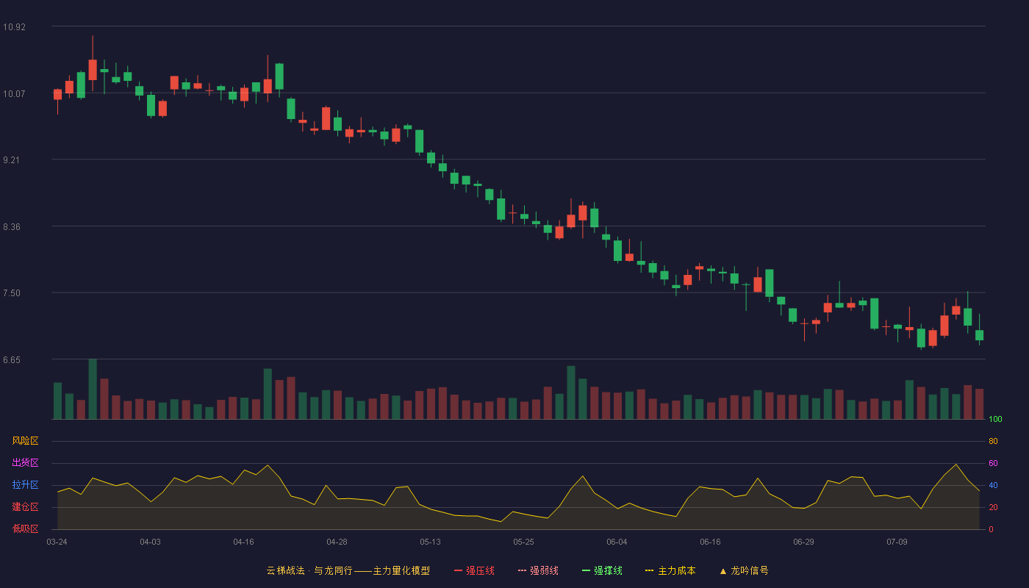Click the 云梯战法 主力量化模型 title text
1029x588 pixels.
[x=348, y=570]
